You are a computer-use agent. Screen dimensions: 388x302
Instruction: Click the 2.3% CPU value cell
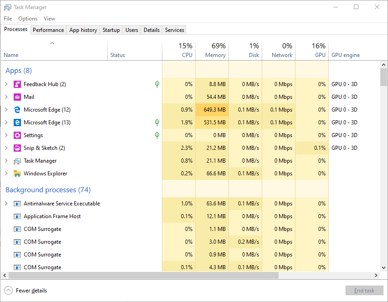tap(179, 148)
